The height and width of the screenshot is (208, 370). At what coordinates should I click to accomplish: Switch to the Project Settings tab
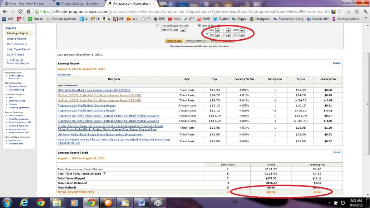(x=80, y=4)
